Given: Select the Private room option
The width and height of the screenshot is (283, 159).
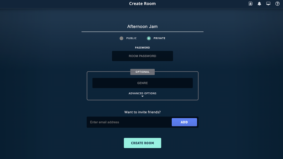Looking at the screenshot, I should point(149,38).
